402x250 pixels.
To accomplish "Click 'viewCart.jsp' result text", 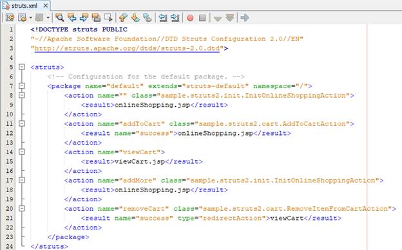I will pos(140,162).
